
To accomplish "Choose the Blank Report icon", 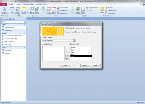I will click(83, 11).
